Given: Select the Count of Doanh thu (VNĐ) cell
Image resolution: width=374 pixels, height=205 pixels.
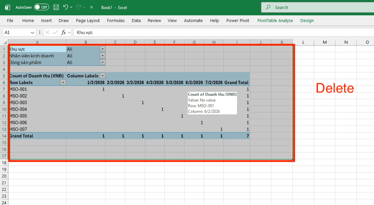Looking at the screenshot, I should 37,76.
